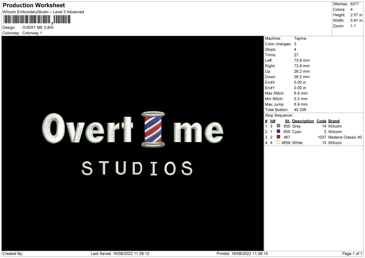Viewport: 365px width, 258px height.
Task: Click the Total Bobbin value 45.33ft
Action: [300, 110]
